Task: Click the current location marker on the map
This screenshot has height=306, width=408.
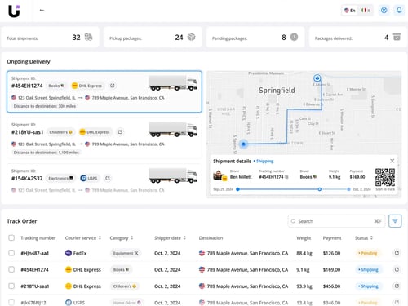Action: (317, 78)
